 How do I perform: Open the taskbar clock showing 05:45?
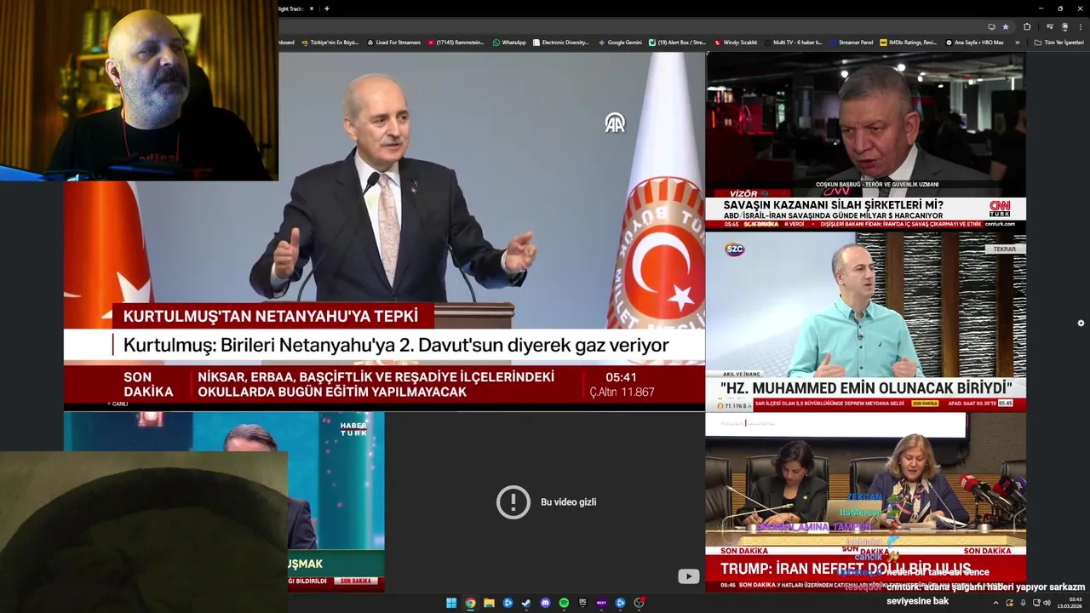[1070, 603]
